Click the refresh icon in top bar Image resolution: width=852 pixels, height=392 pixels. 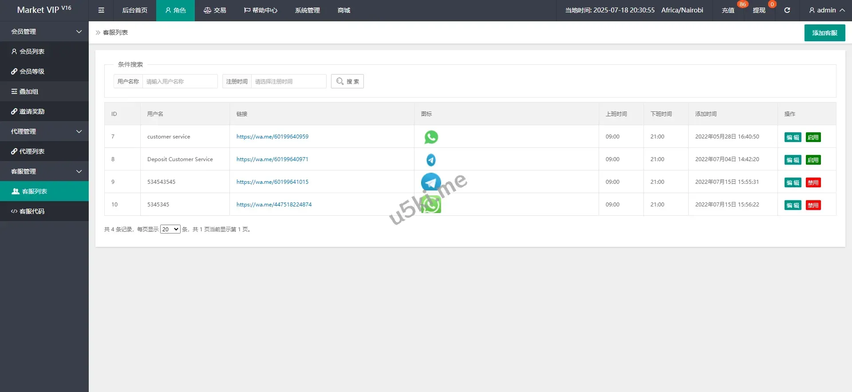tap(787, 10)
